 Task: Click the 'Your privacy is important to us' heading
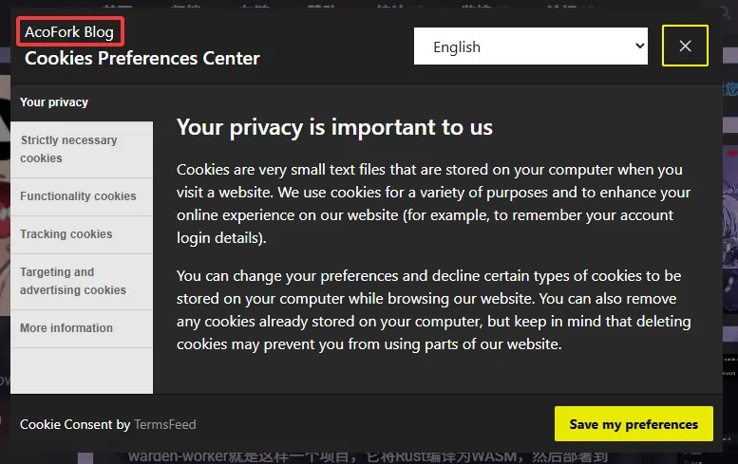334,127
